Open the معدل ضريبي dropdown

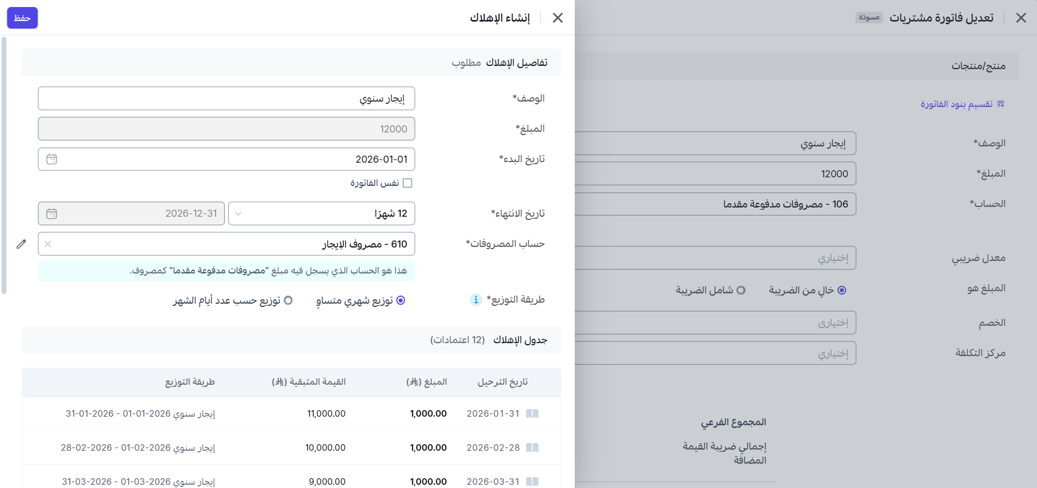point(714,258)
